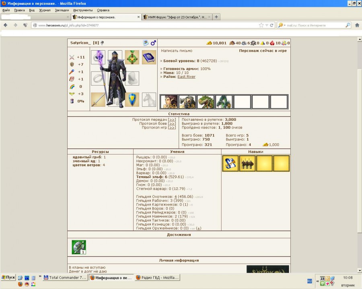Expand the hidden quick launch icons chevron

(40, 276)
